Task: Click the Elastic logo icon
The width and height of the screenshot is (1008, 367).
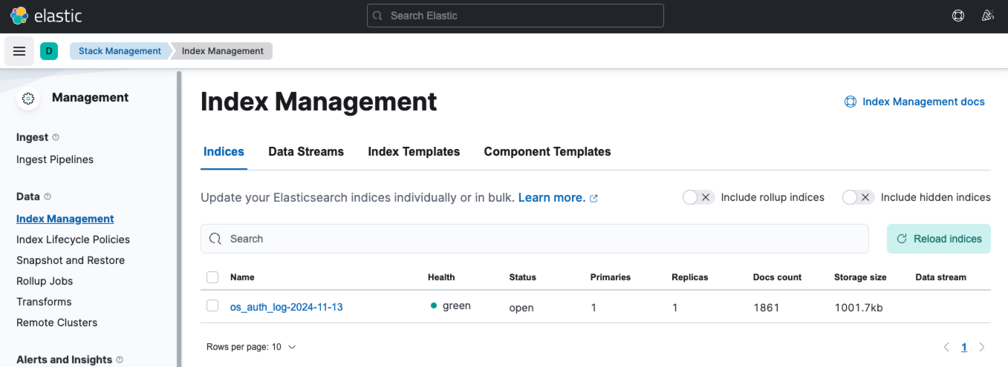Action: [x=19, y=16]
